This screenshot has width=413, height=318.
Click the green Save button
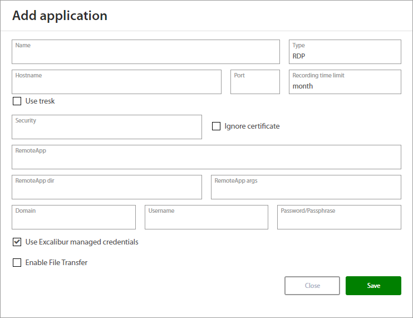(x=373, y=286)
